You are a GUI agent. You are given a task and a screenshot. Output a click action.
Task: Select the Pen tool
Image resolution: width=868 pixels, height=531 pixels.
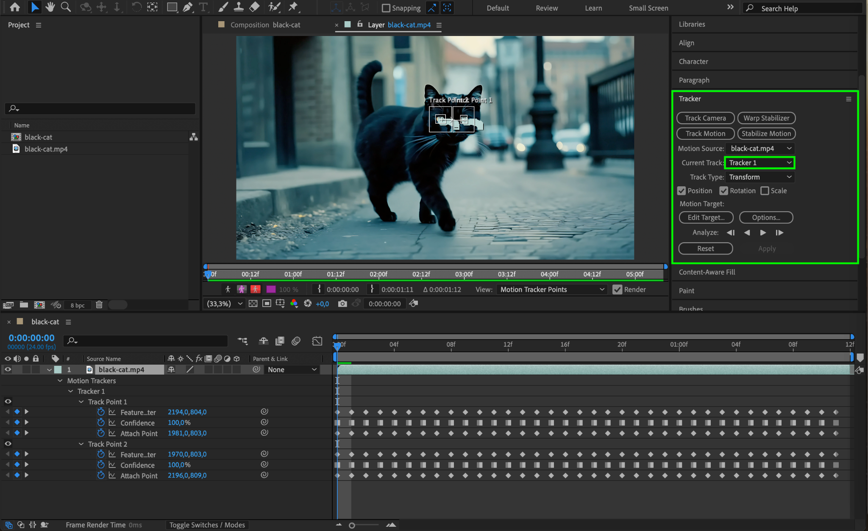tap(187, 7)
